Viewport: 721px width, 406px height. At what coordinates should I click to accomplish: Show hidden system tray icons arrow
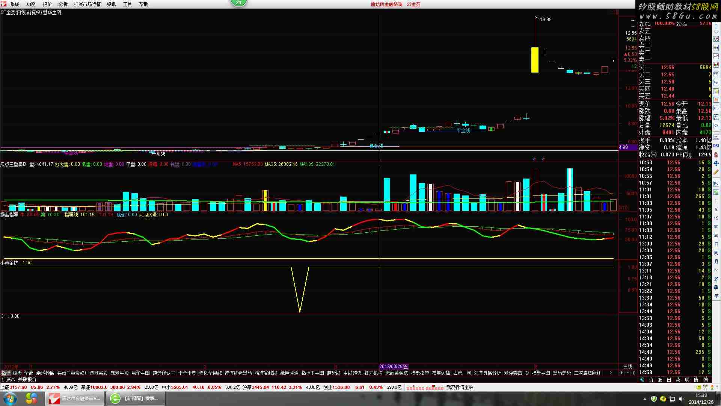click(x=645, y=399)
